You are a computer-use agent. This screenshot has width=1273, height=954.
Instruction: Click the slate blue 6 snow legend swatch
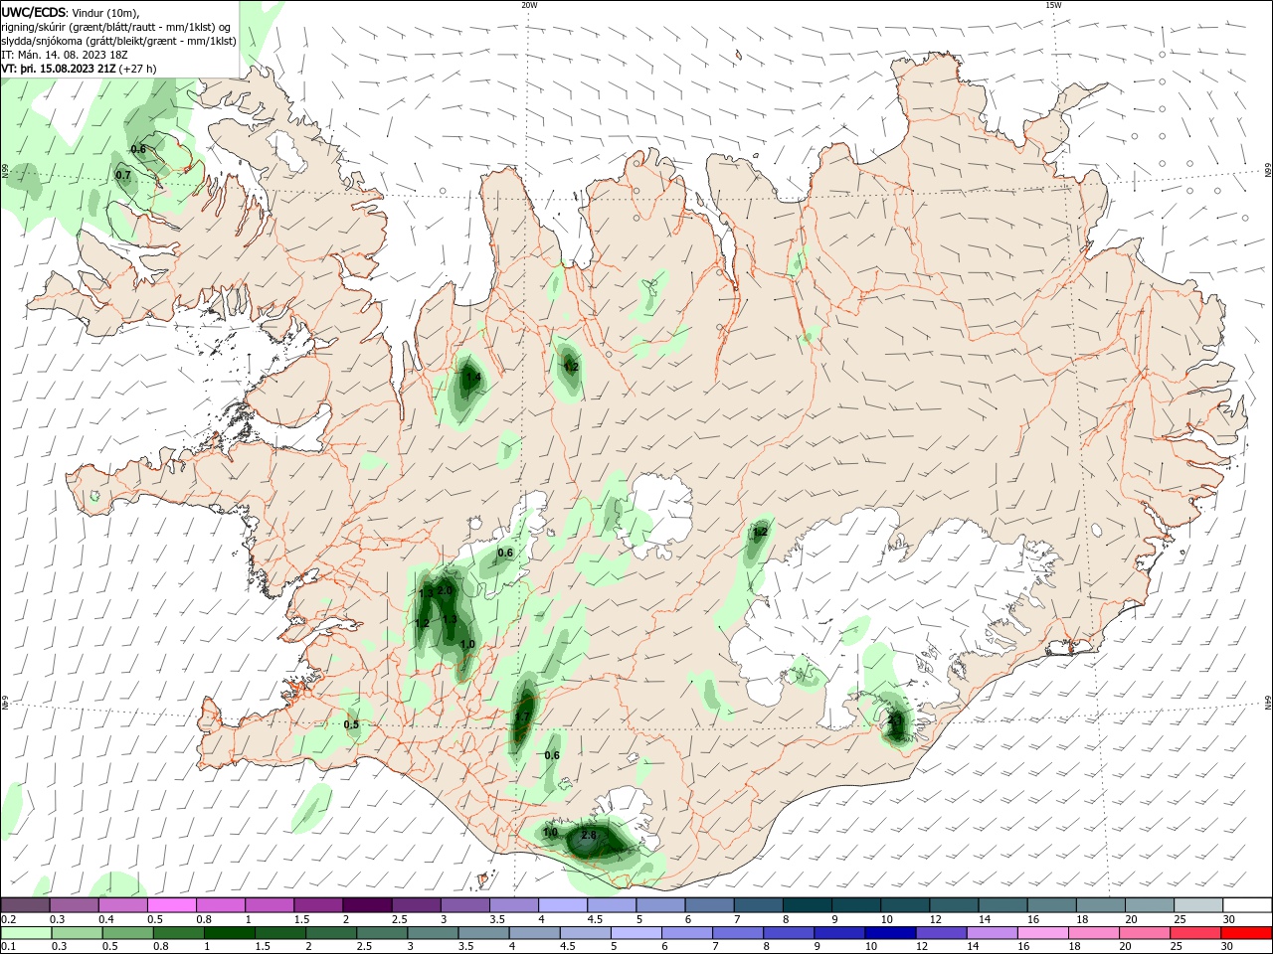pos(708,905)
